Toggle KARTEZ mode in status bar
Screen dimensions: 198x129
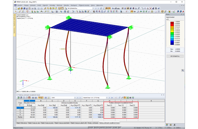click(102, 128)
